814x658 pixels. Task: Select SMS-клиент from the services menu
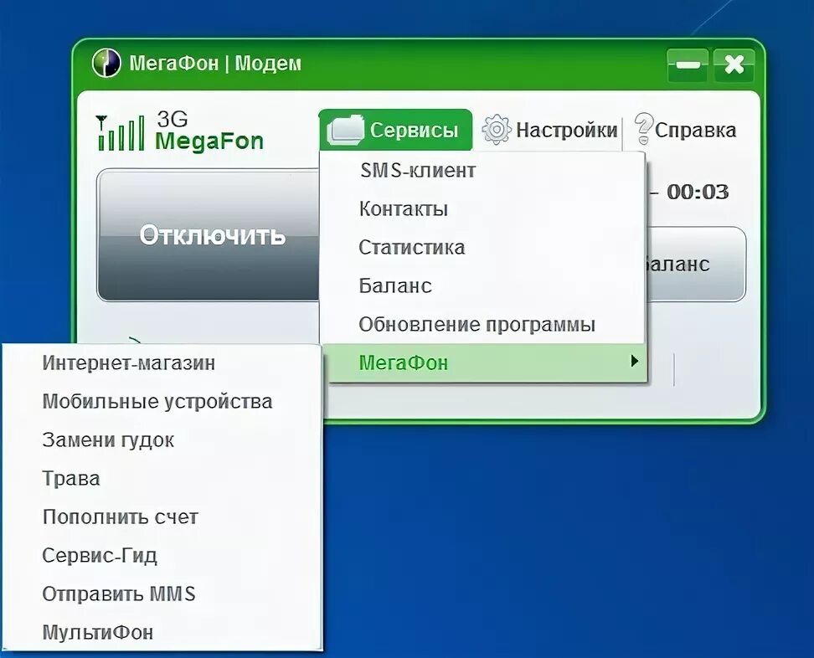[483, 170]
